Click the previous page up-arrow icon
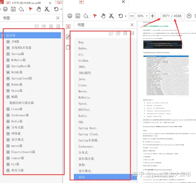The image size is (196, 183). click(189, 16)
